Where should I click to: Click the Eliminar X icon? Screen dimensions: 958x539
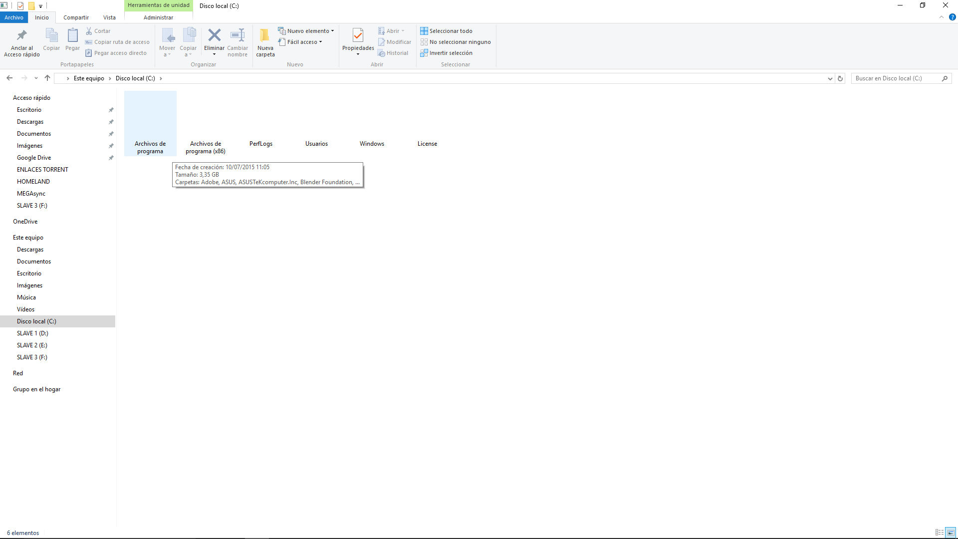(214, 35)
